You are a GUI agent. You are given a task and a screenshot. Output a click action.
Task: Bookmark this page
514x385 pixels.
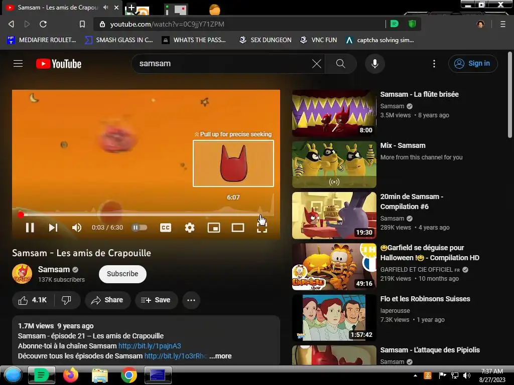pos(82,24)
